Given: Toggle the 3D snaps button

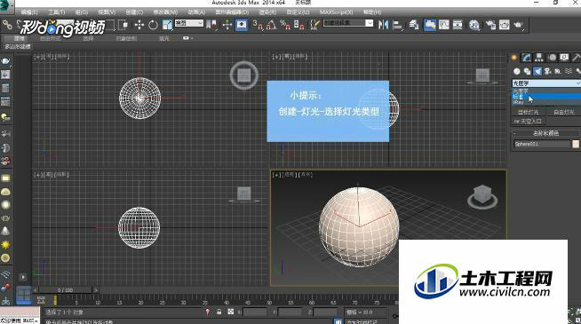Looking at the screenshot, I should [x=258, y=25].
